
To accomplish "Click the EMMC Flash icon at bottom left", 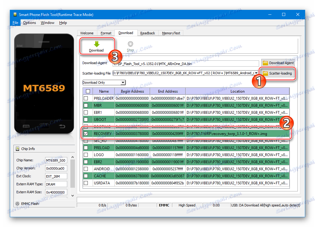I will coord(17,203).
